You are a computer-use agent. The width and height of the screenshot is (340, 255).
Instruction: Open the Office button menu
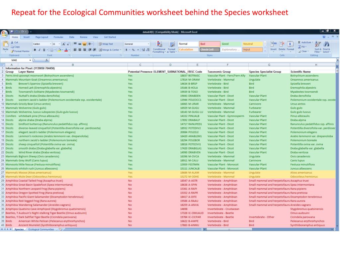pyautogui.click(x=4, y=34)
